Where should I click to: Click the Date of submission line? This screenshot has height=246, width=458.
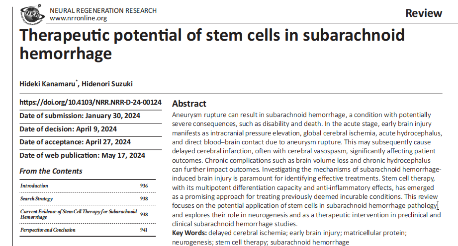(x=80, y=116)
